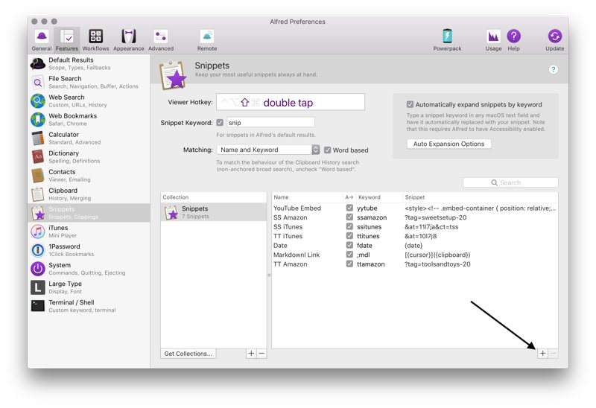Screen dimensions: 596x408
Task: Open the Workflows preferences tab
Action: click(x=95, y=39)
